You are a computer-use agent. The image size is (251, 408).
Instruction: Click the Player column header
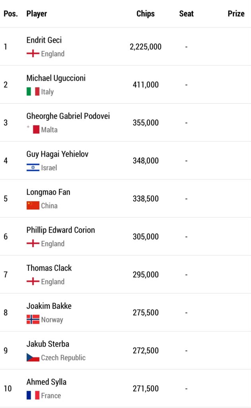37,14
